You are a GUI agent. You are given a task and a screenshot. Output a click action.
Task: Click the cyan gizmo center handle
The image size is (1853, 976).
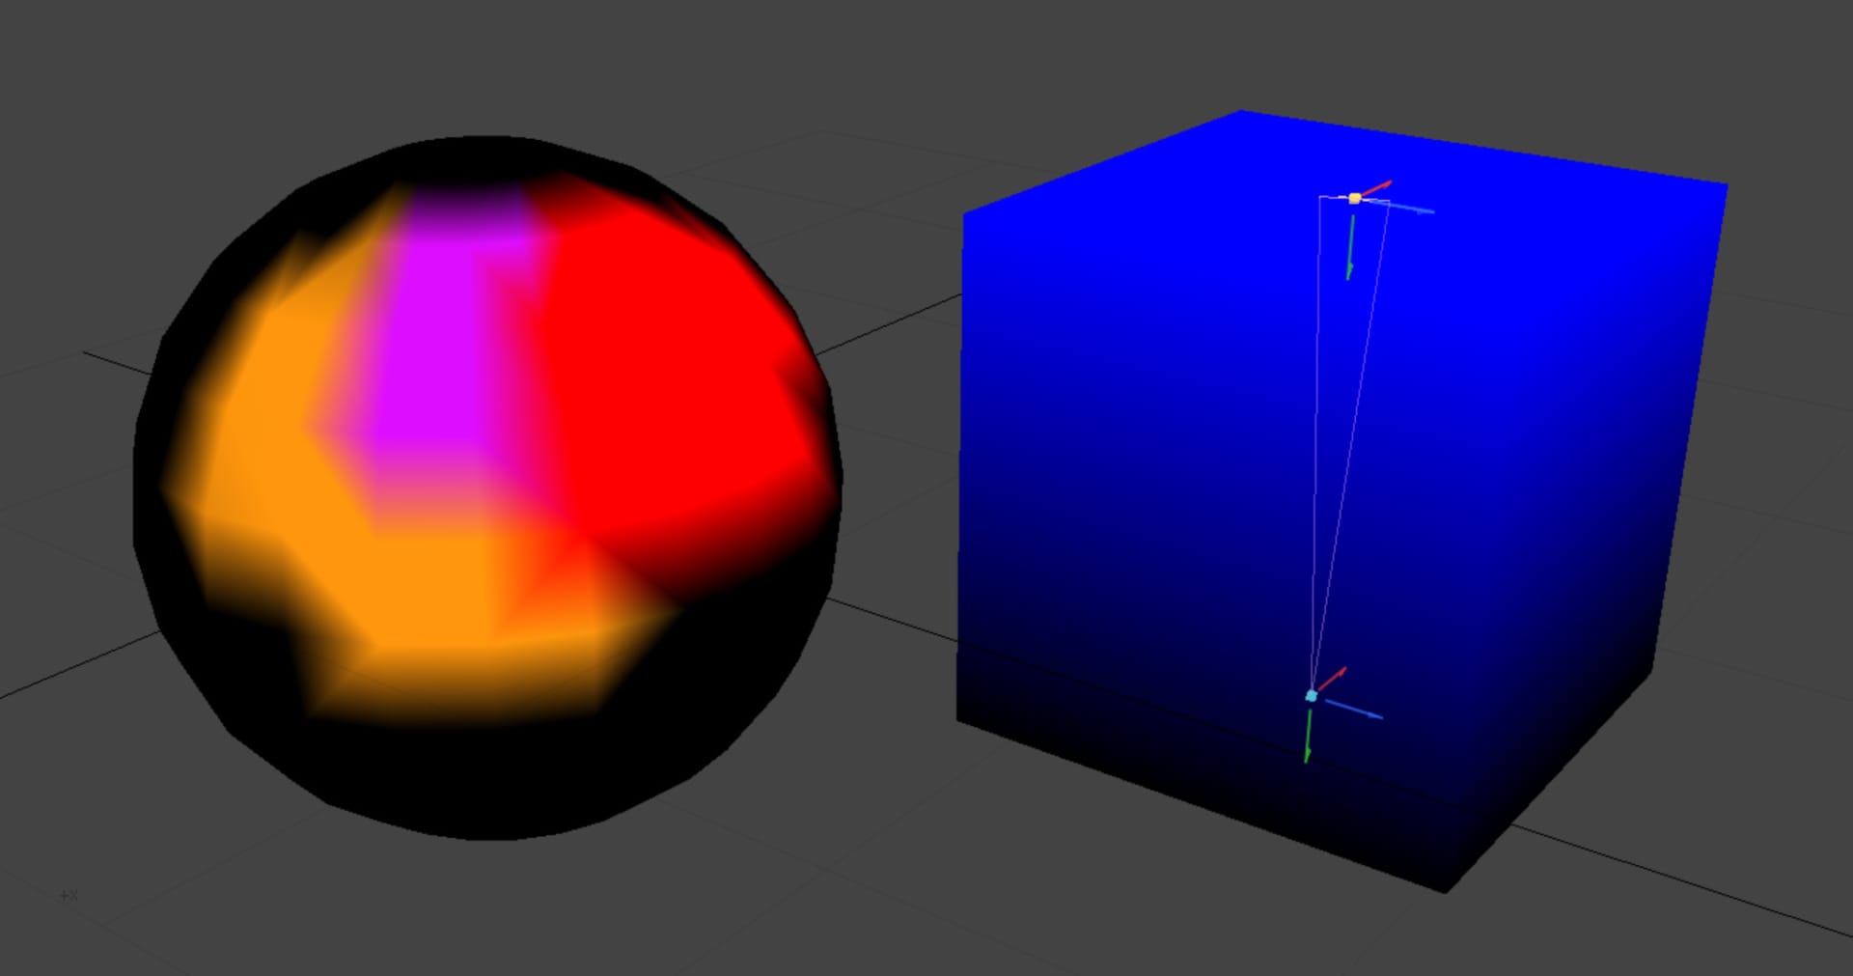coord(1312,696)
